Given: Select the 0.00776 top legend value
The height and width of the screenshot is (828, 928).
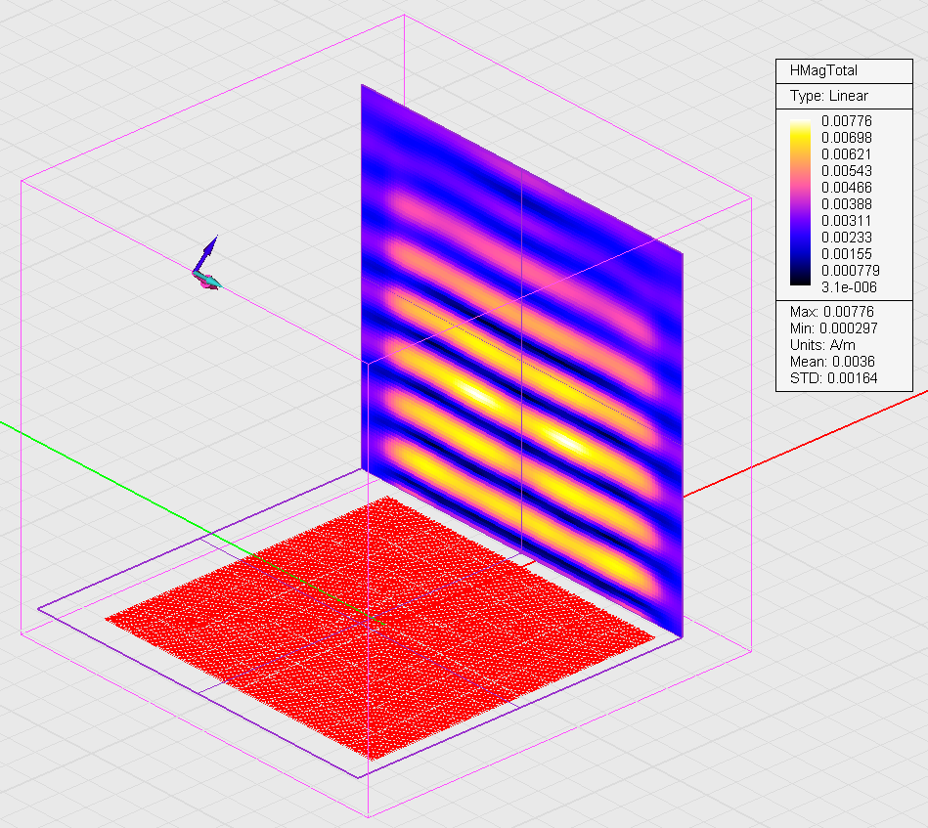Looking at the screenshot, I should 847,121.
